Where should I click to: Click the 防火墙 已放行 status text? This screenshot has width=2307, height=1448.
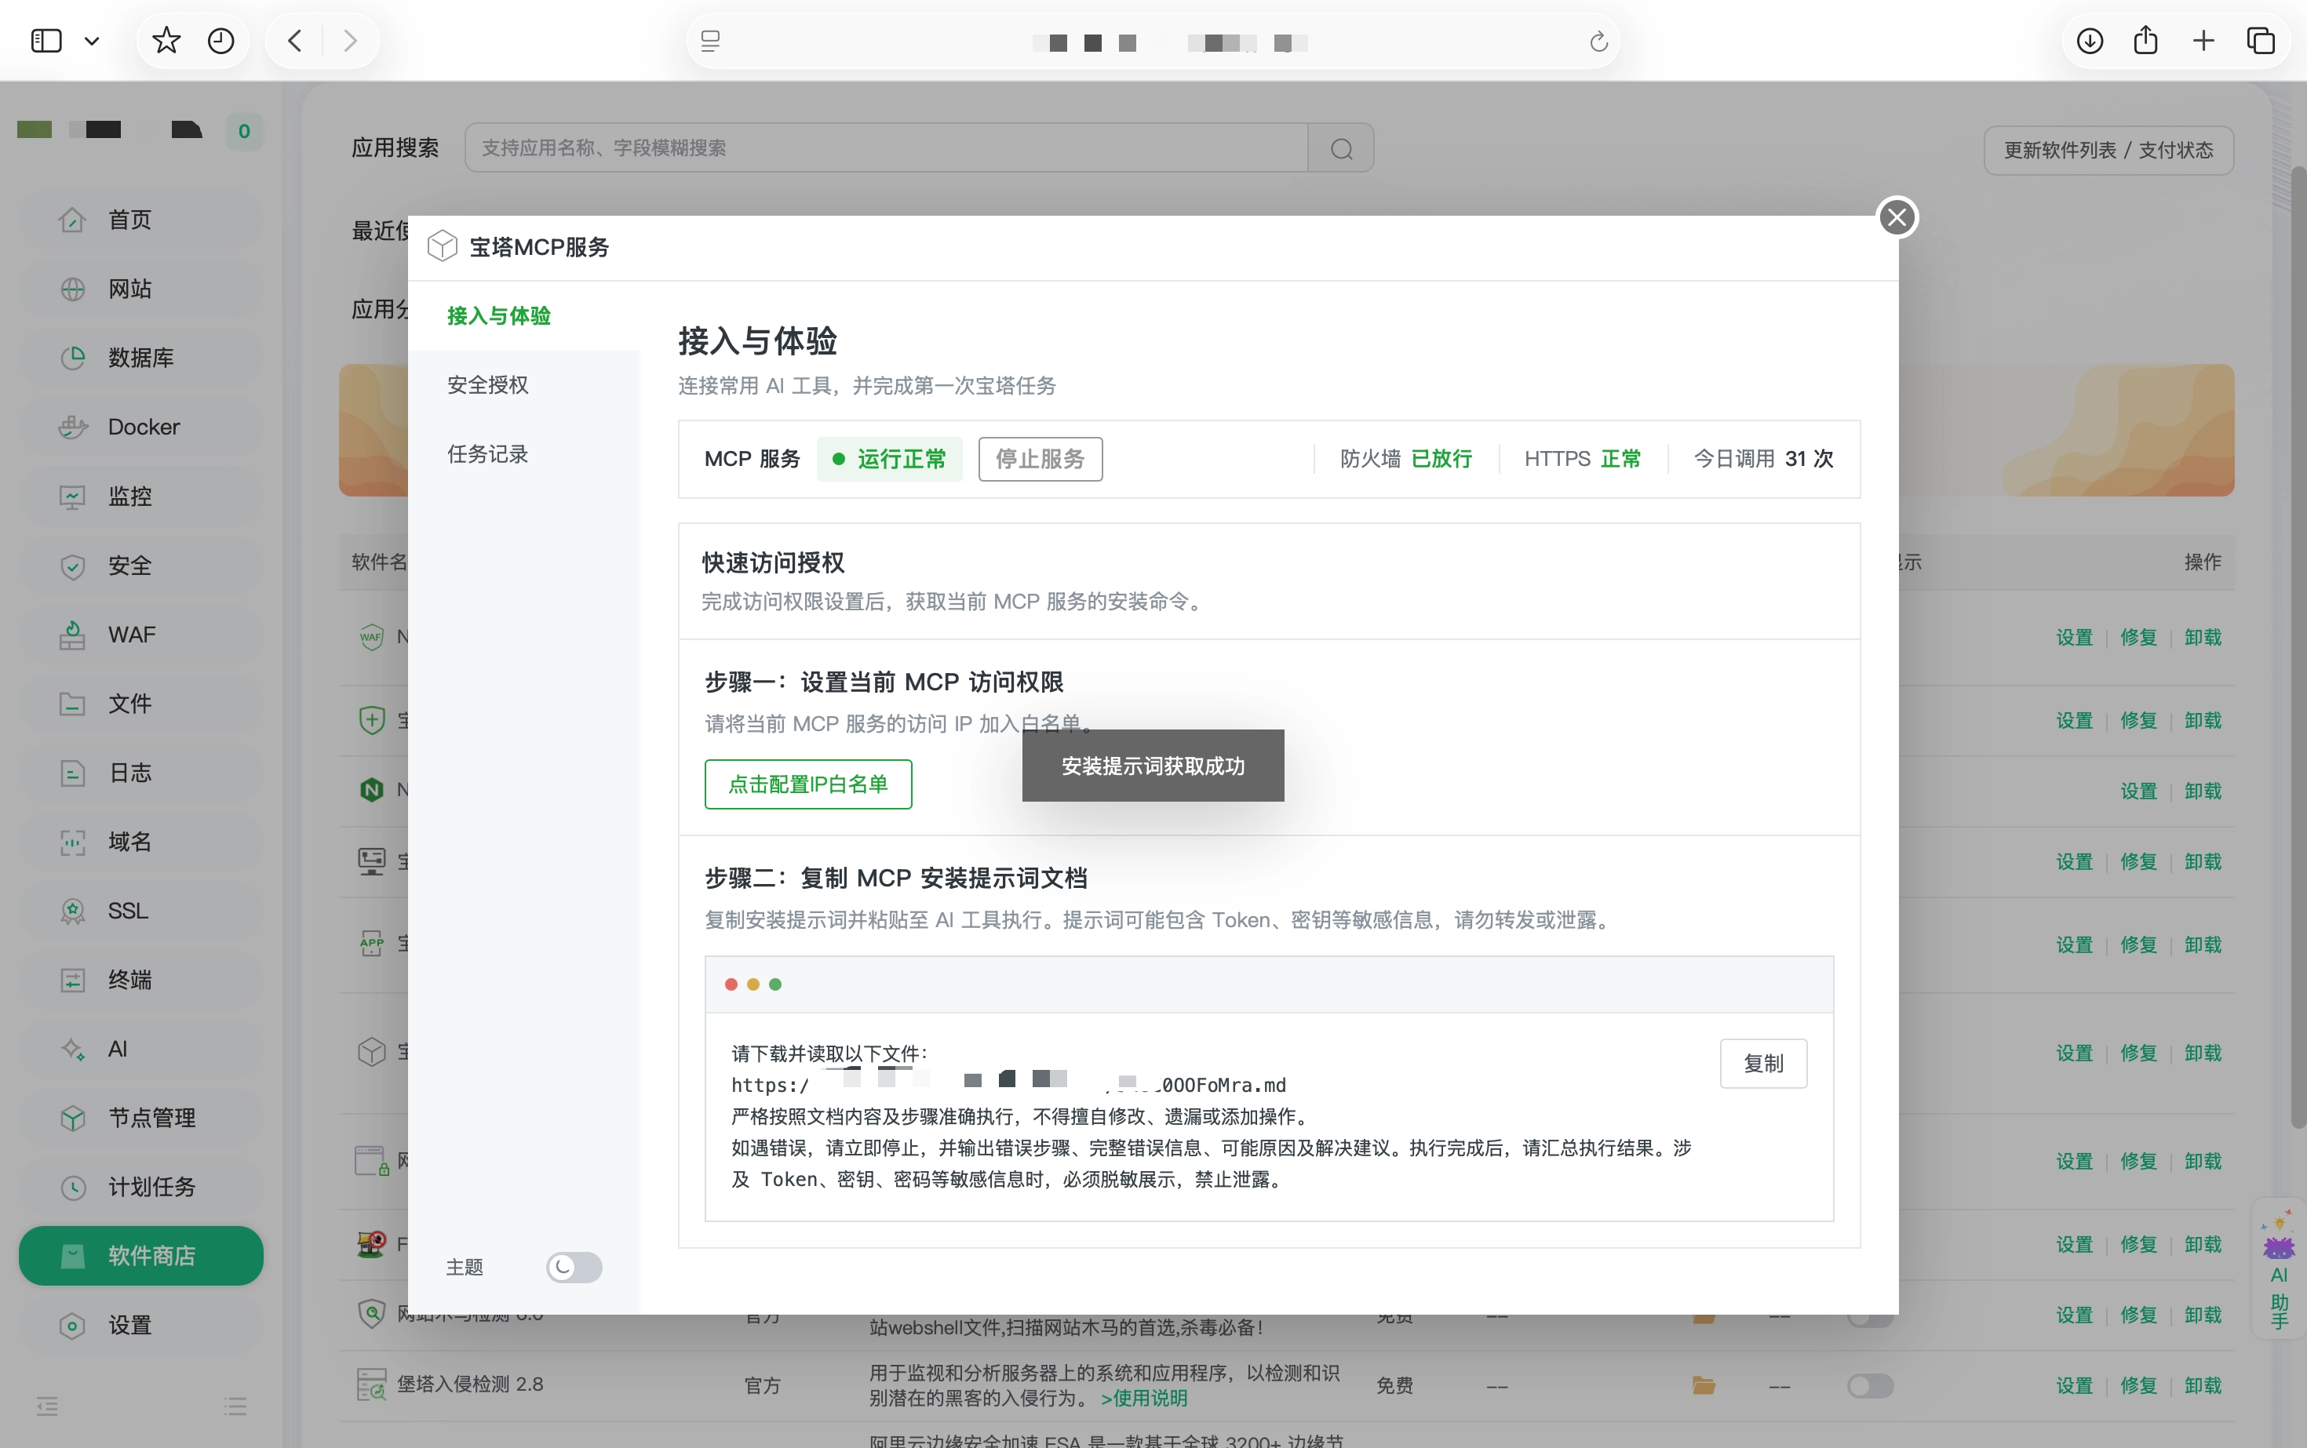pos(1405,459)
